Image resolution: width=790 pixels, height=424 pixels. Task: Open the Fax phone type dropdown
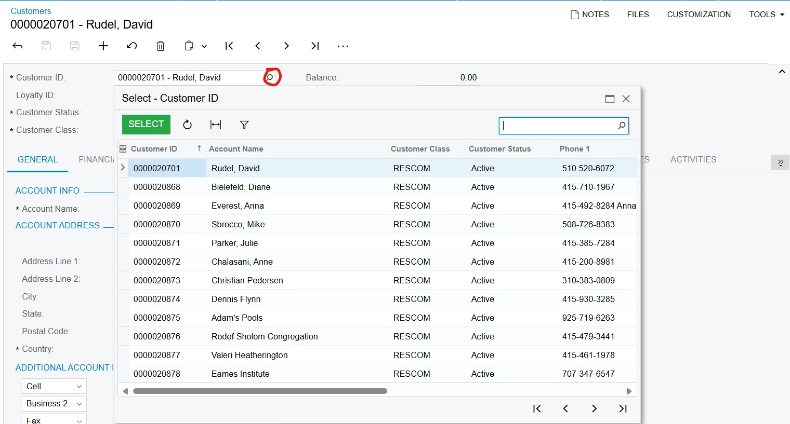54,419
